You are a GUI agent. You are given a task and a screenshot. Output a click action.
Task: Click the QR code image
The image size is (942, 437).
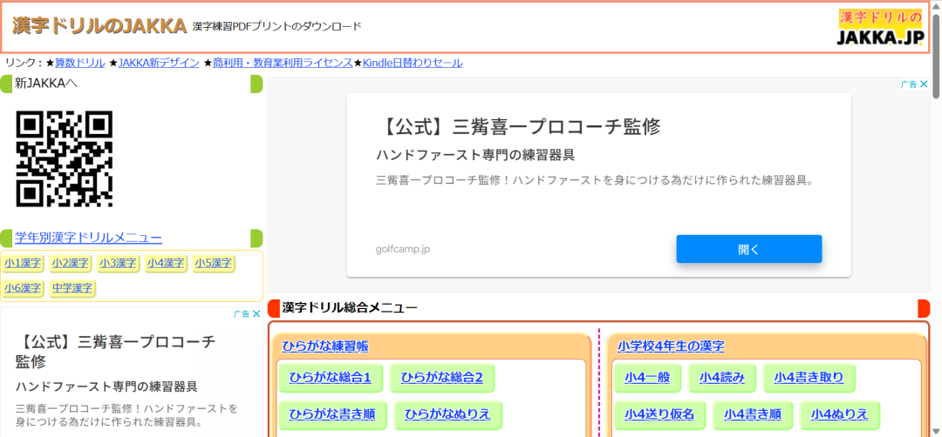coord(65,158)
